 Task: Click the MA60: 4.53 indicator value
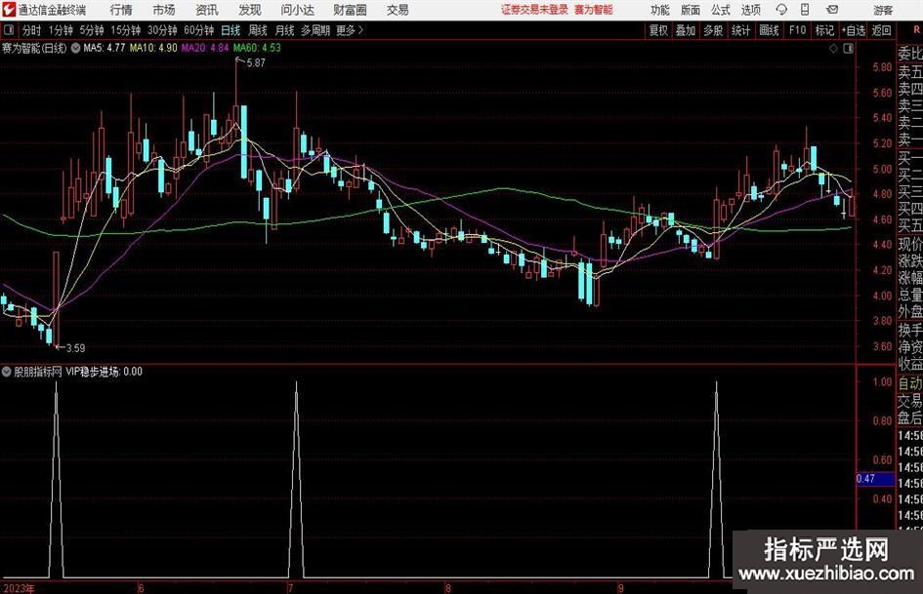click(x=257, y=48)
